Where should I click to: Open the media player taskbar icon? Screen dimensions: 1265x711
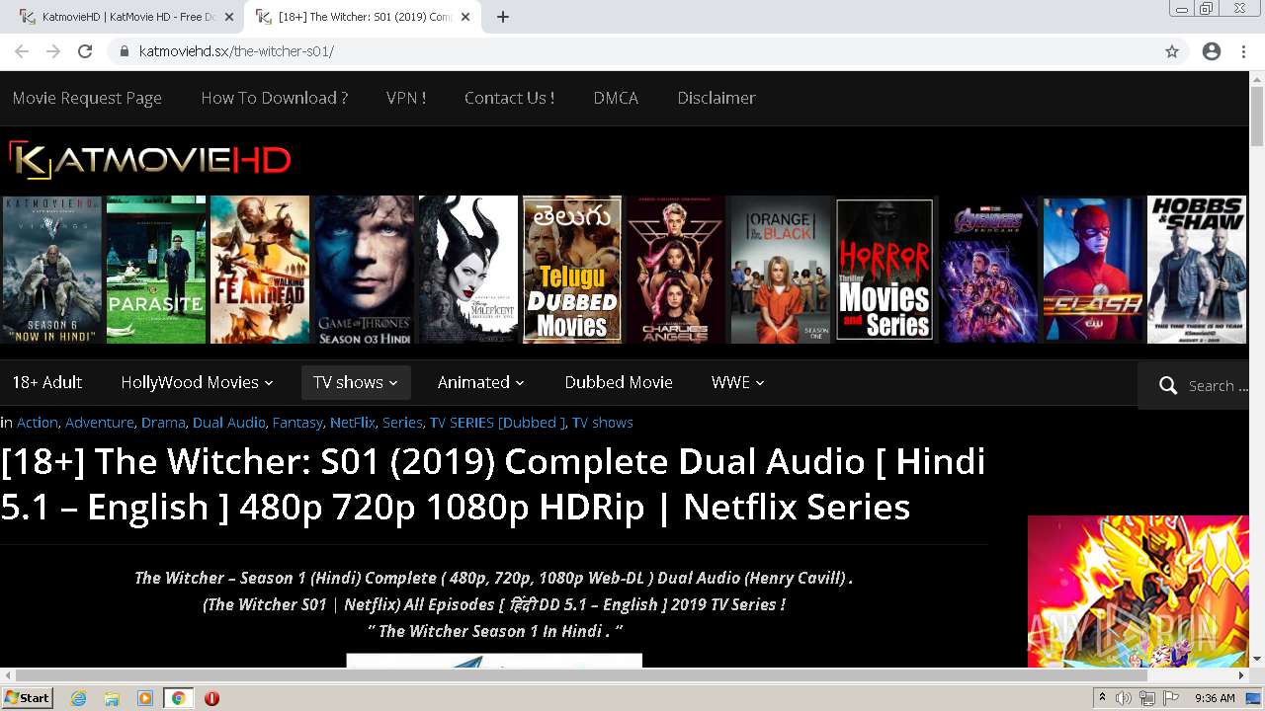pos(145,698)
